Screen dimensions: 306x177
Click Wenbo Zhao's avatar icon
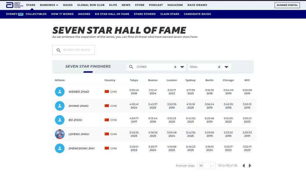[60, 92]
